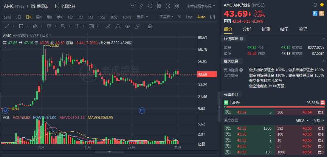Switch to 5日 five-day view
This screenshot has height=157, width=327.
18,17
